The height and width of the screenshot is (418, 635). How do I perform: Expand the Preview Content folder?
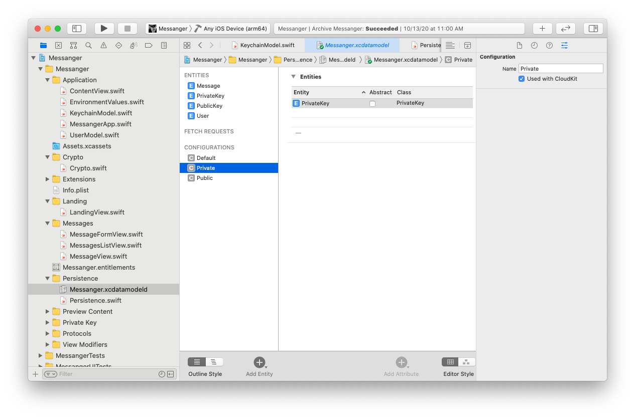(48, 311)
